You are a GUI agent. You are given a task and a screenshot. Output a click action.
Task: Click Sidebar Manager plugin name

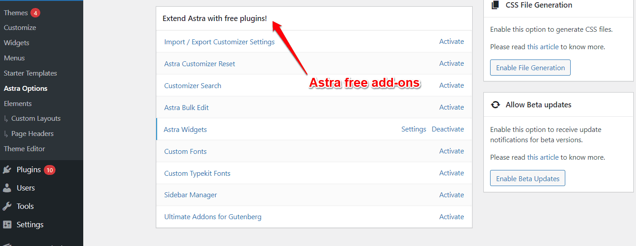[x=191, y=195]
